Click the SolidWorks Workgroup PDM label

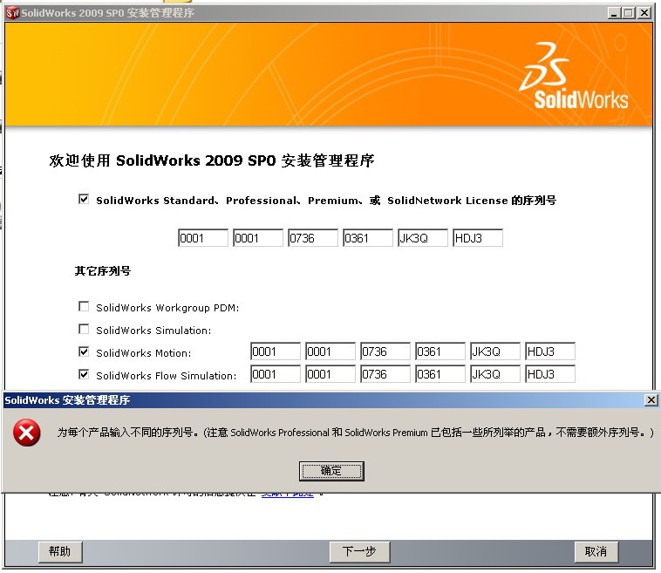pyautogui.click(x=167, y=307)
